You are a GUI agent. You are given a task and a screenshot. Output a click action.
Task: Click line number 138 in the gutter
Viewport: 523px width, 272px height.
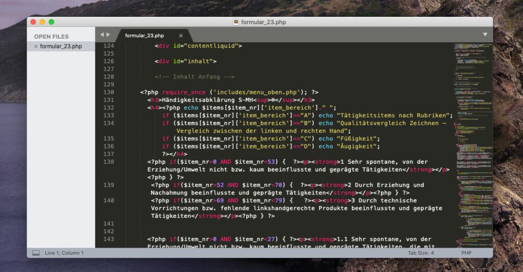(109, 162)
